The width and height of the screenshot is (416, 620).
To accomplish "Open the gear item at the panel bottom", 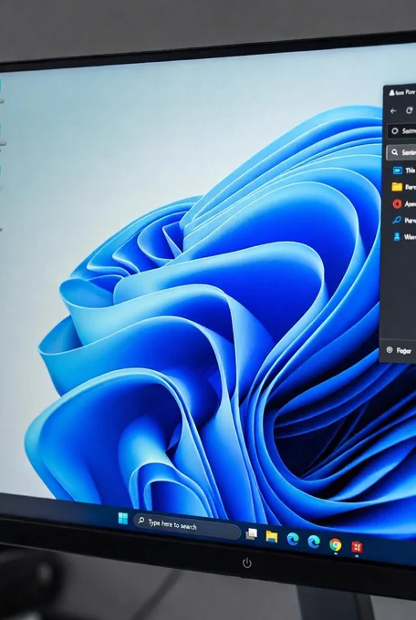I will pos(399,350).
